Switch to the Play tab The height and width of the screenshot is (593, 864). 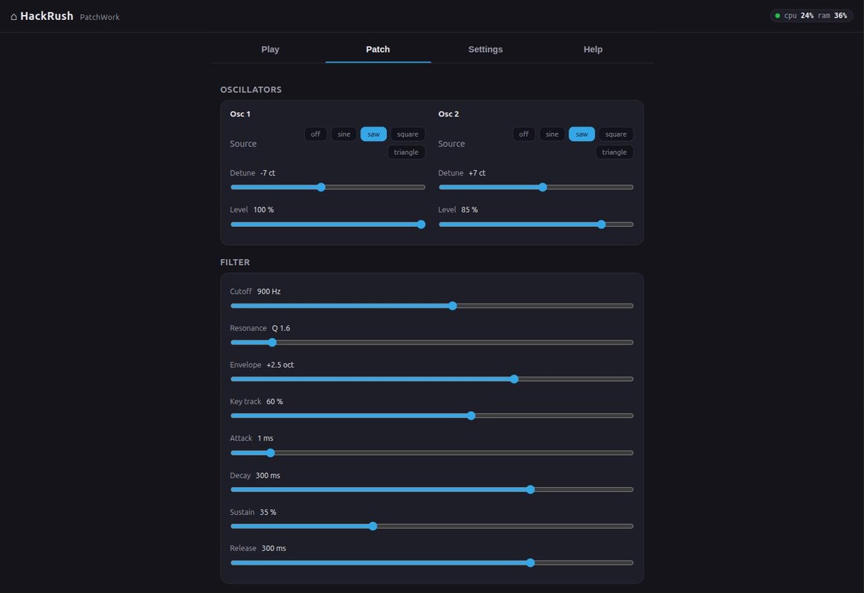270,49
